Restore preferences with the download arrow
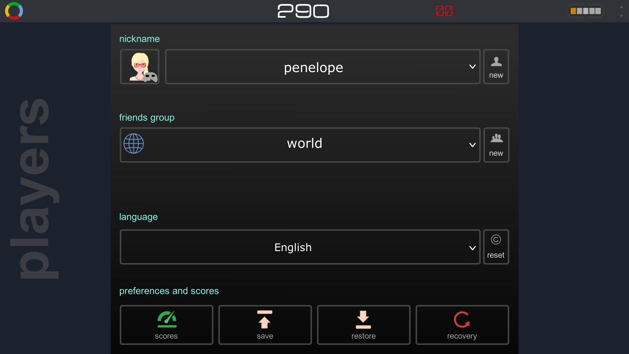Screen dimensions: 629x354 [364, 325]
